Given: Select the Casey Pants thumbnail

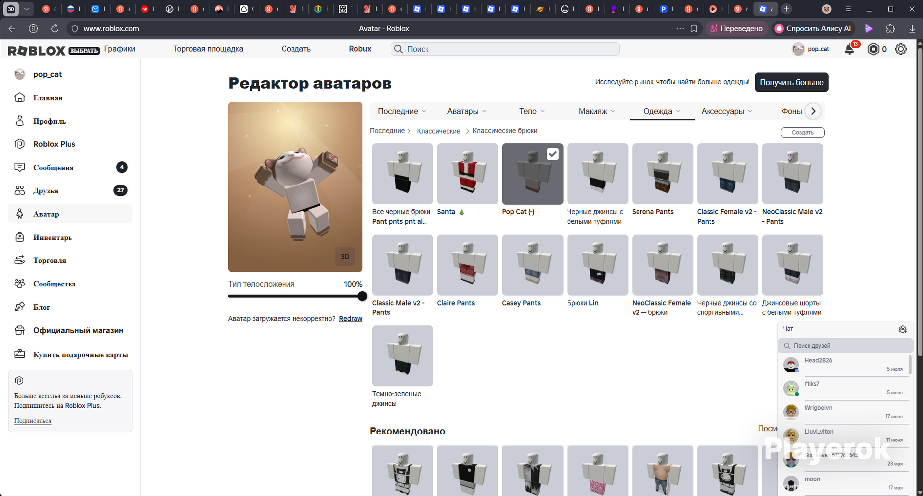Looking at the screenshot, I should tap(533, 265).
